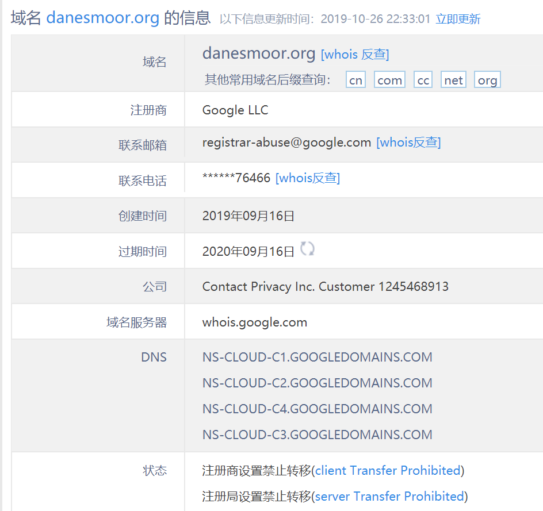Click the 其他常用域名后缀查询 label

point(267,80)
